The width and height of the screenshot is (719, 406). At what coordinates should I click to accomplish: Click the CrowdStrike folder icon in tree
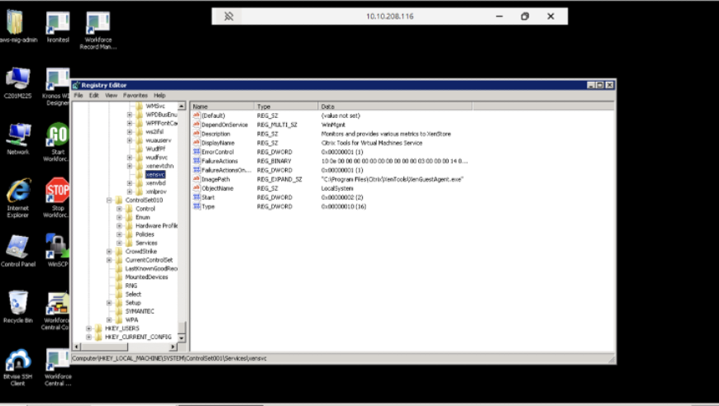(x=119, y=252)
